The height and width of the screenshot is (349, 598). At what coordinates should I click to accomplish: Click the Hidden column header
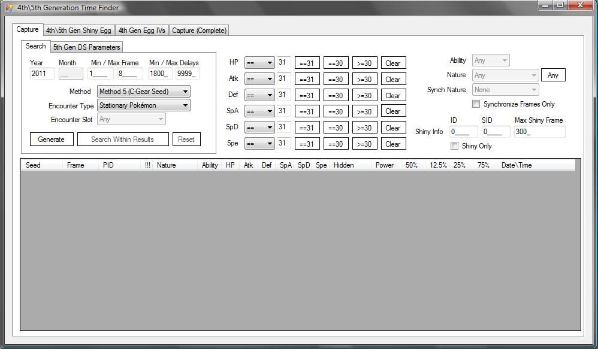(x=351, y=165)
